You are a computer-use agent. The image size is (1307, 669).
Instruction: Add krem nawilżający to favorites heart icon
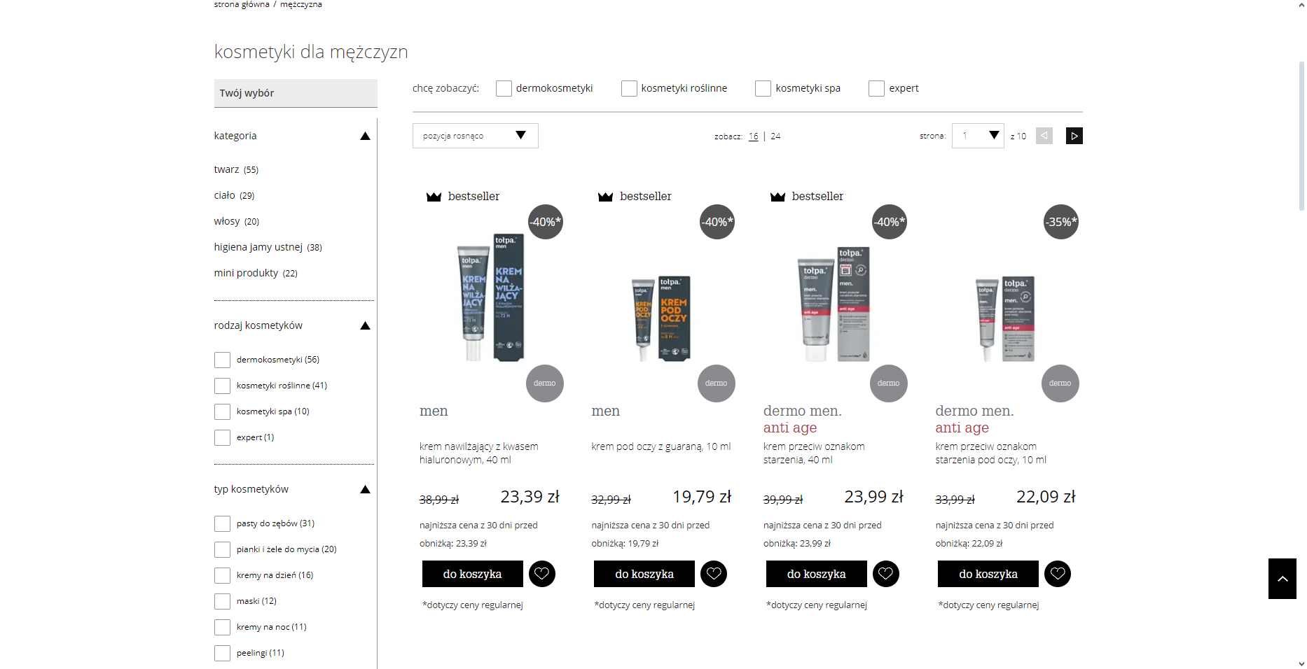point(541,574)
